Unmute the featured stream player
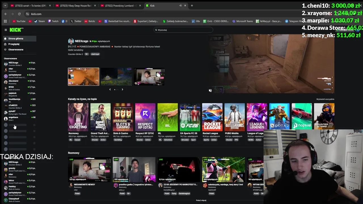Viewport: 363px width, 204px height. (210, 90)
